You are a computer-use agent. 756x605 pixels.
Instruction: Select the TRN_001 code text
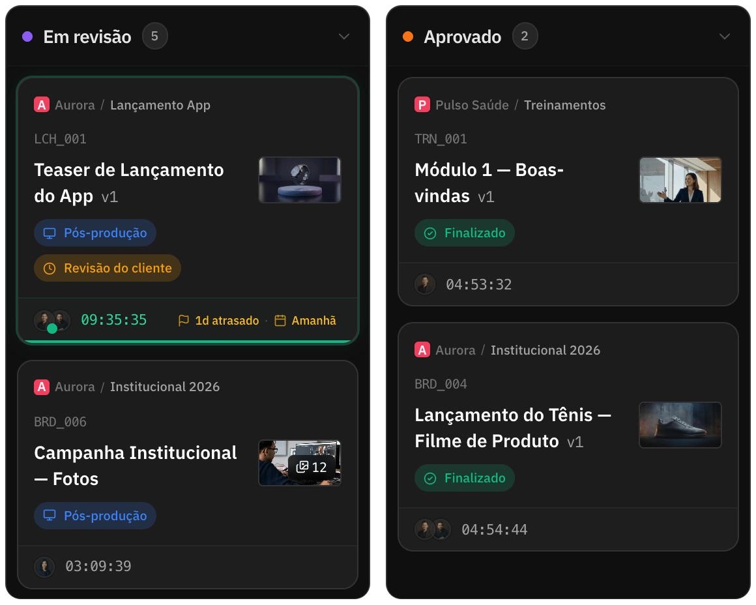(x=441, y=139)
